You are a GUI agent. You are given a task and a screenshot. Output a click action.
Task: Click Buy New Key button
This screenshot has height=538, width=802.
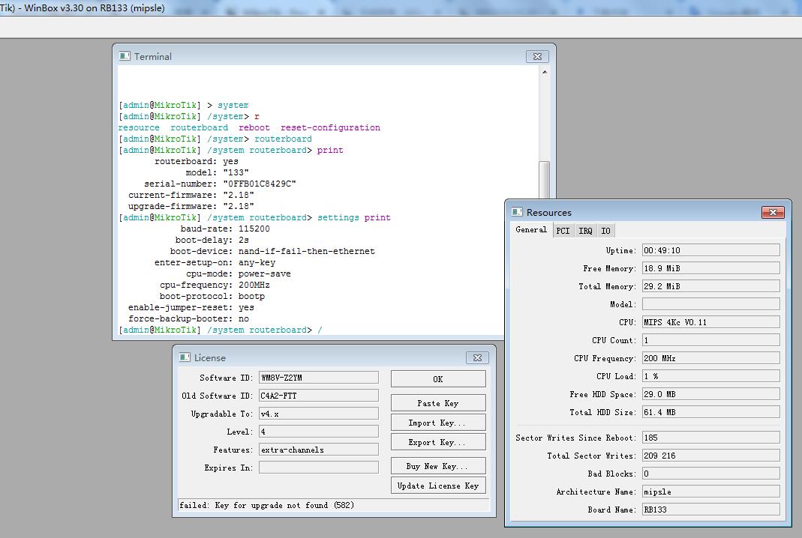(x=438, y=466)
